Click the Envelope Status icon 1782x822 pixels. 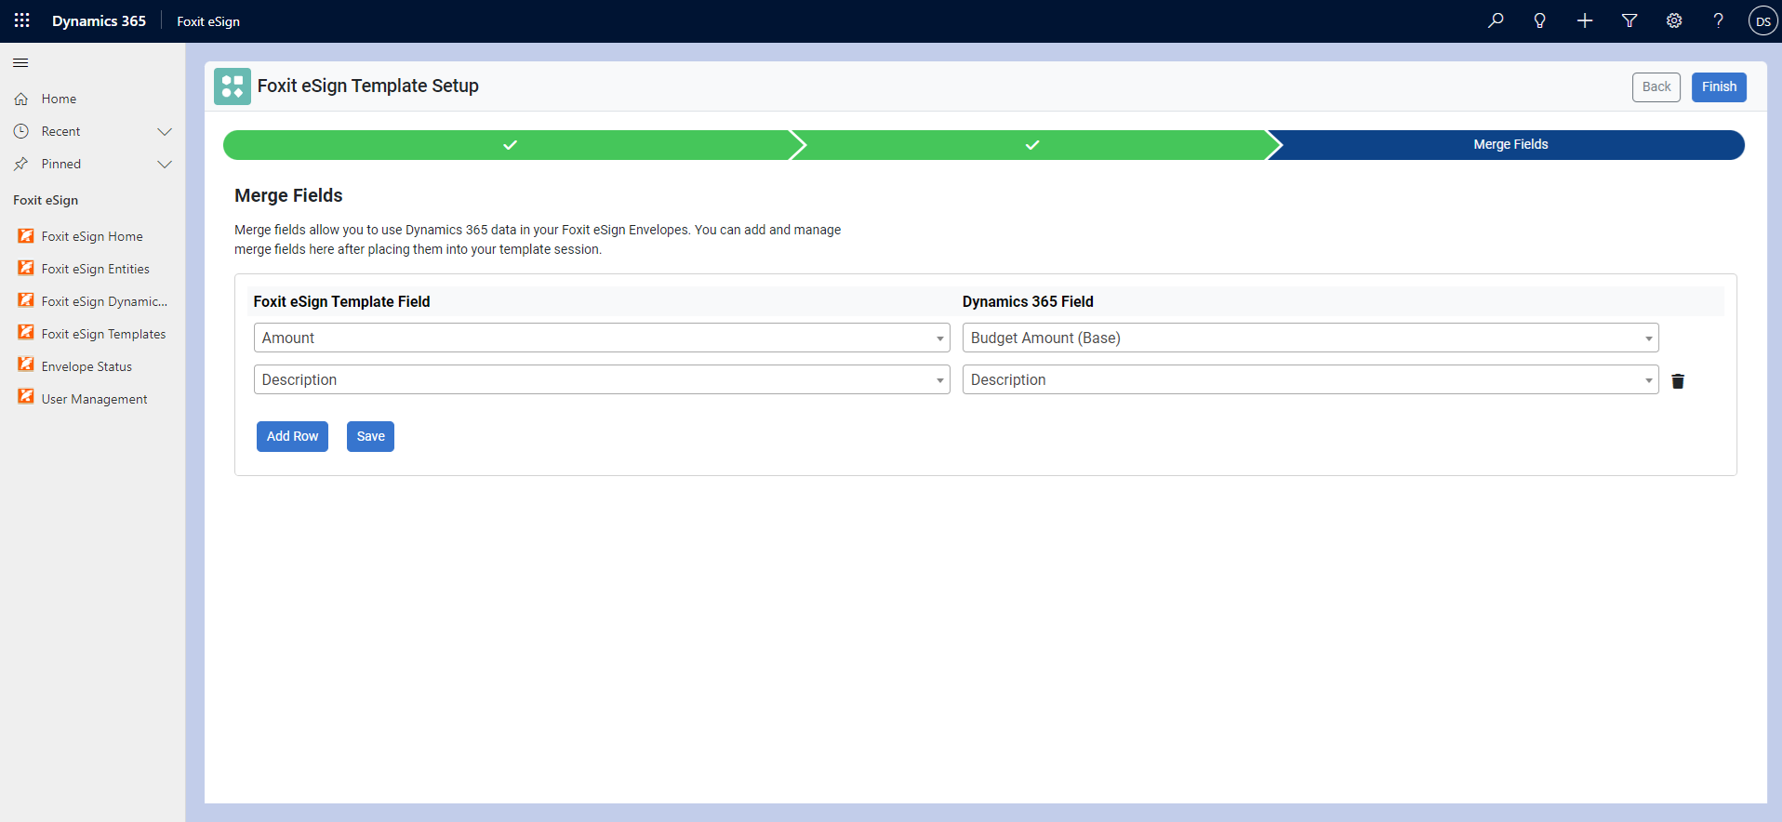coord(26,366)
